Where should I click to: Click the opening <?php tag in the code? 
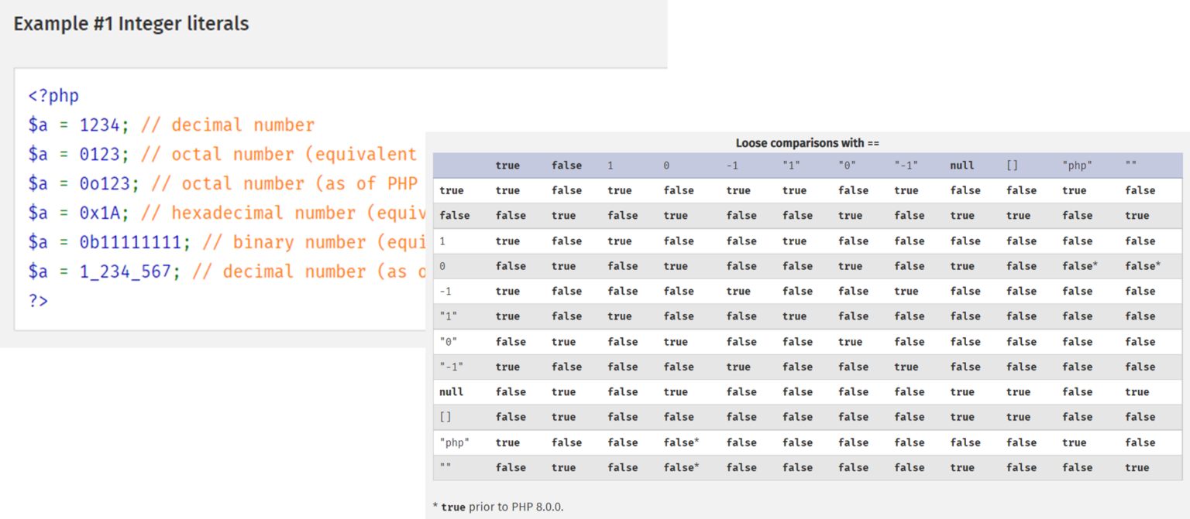click(x=53, y=96)
